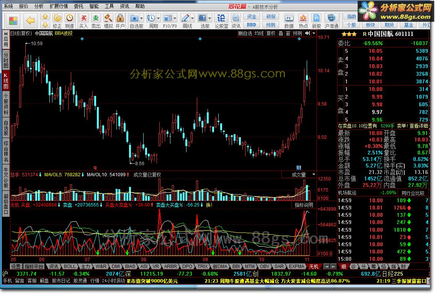Select the BOLL indicator tab
Image resolution: width=435 pixels, height=294 pixels.
[x=70, y=266]
